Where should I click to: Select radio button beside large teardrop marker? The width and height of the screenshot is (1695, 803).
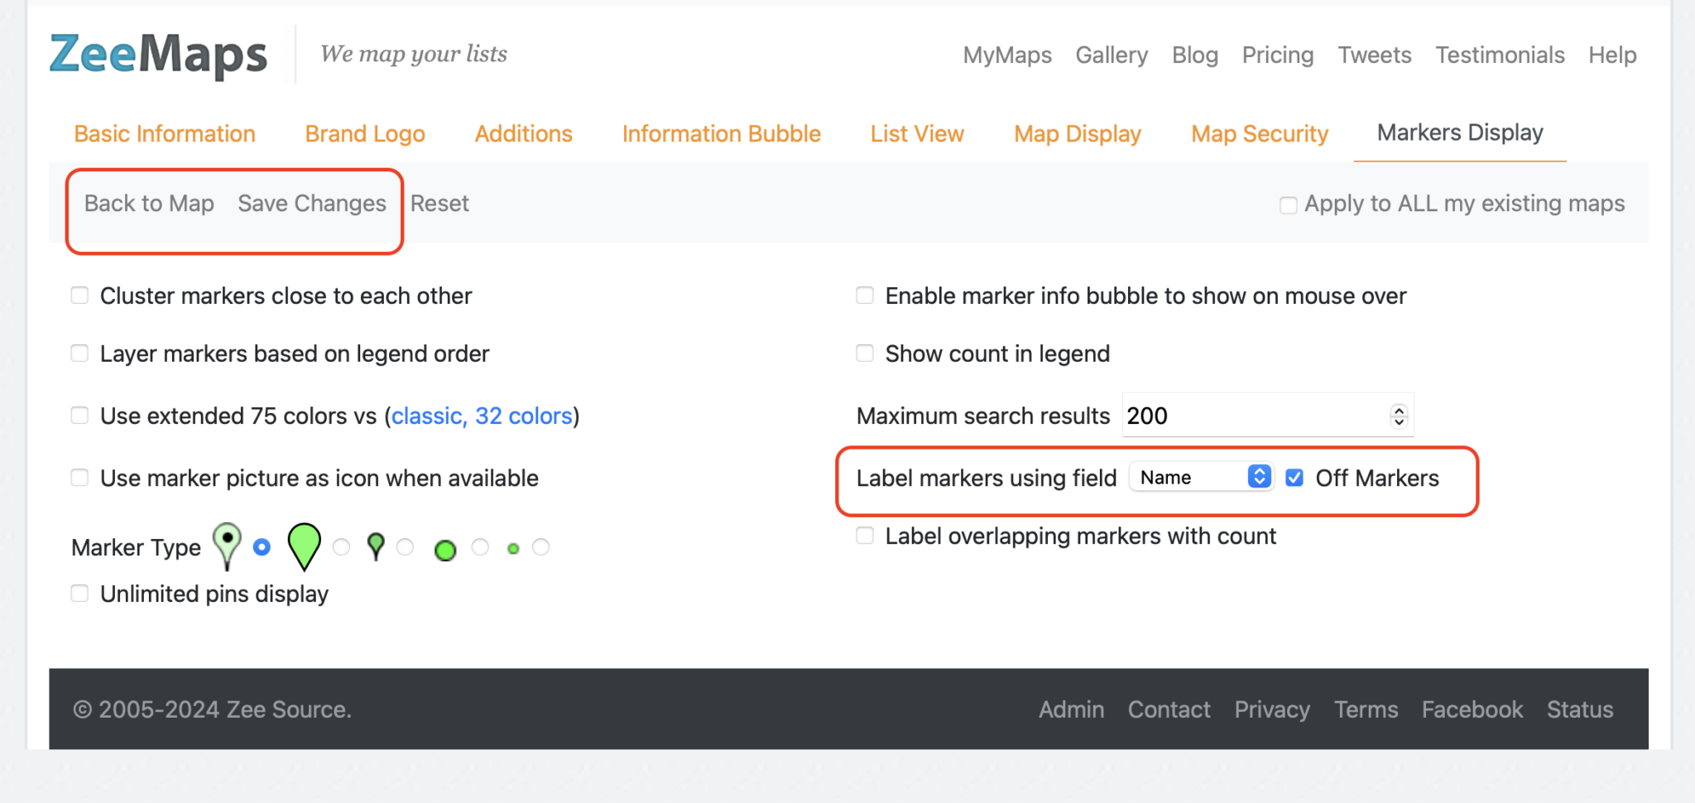pos(341,547)
